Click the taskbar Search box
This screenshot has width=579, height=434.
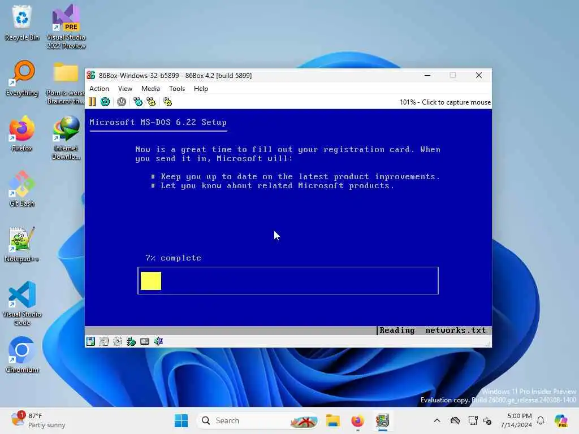tap(258, 420)
